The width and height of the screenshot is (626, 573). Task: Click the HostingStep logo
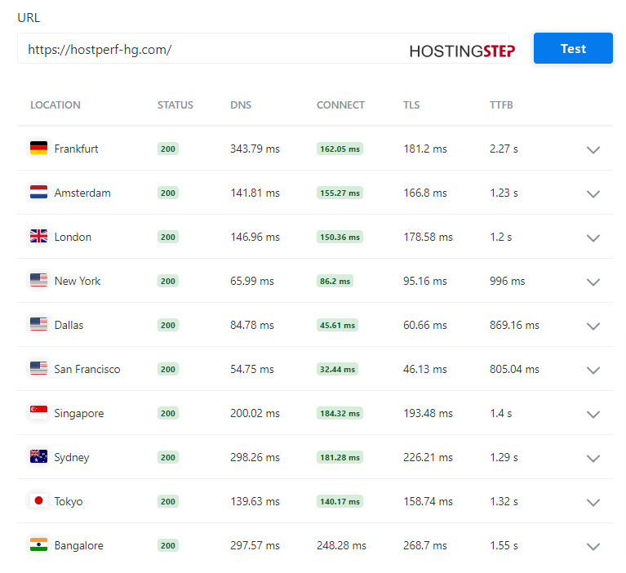coord(462,51)
